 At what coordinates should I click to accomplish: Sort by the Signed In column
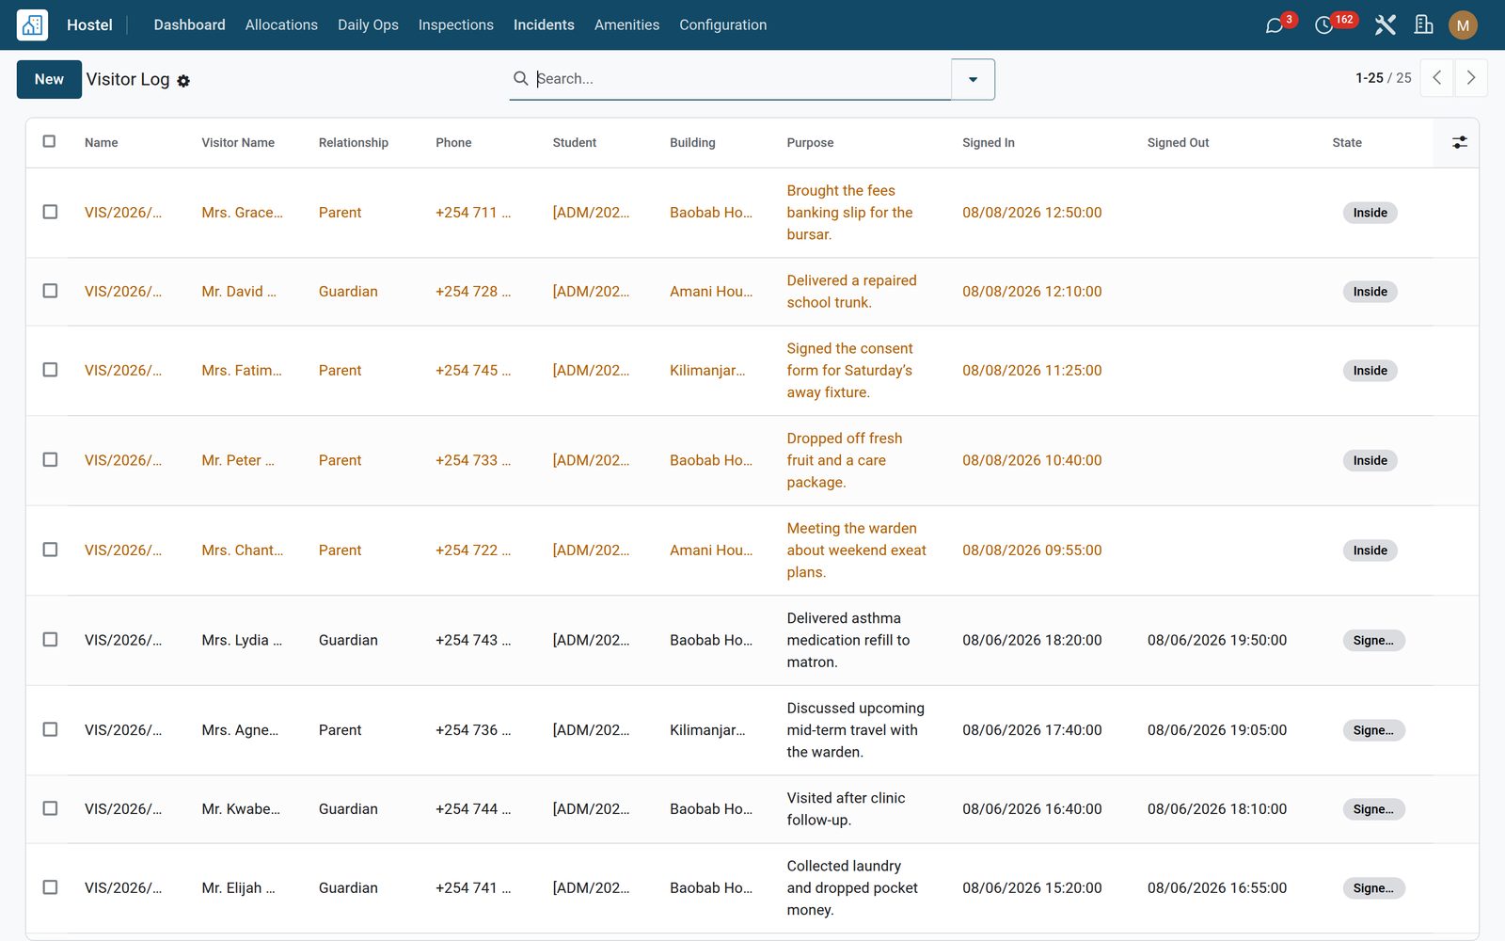point(988,143)
